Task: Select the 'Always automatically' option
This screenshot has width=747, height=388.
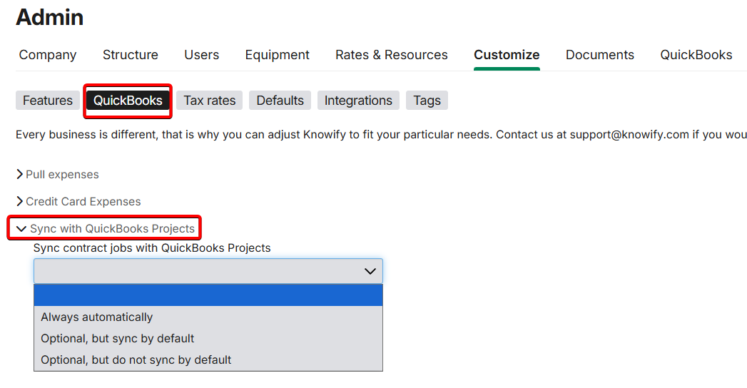Action: pos(97,317)
